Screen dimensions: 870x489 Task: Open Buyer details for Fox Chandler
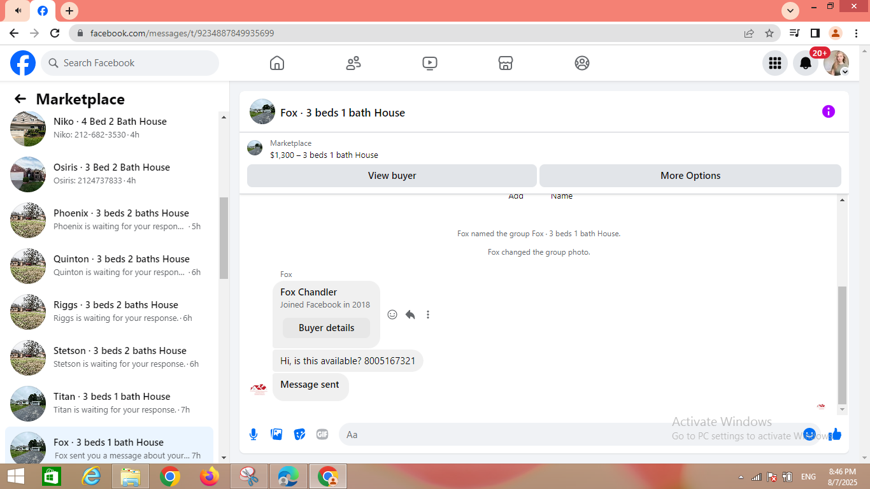click(326, 328)
